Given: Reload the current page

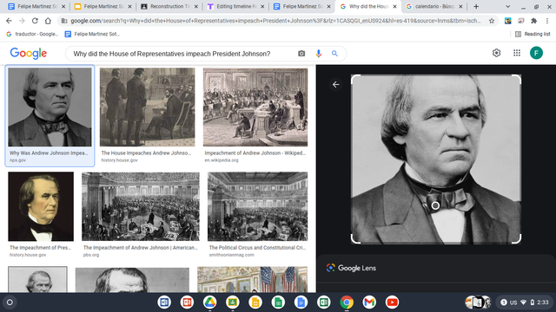Looking at the screenshot, I should point(35,21).
